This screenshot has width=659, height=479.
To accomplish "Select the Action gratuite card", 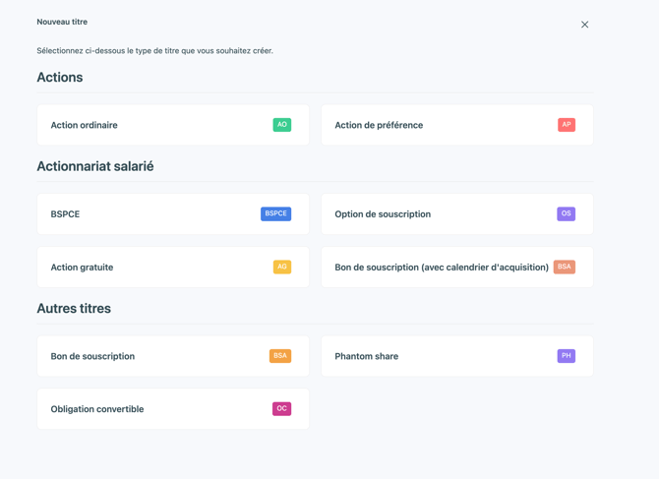I will pyautogui.click(x=173, y=267).
